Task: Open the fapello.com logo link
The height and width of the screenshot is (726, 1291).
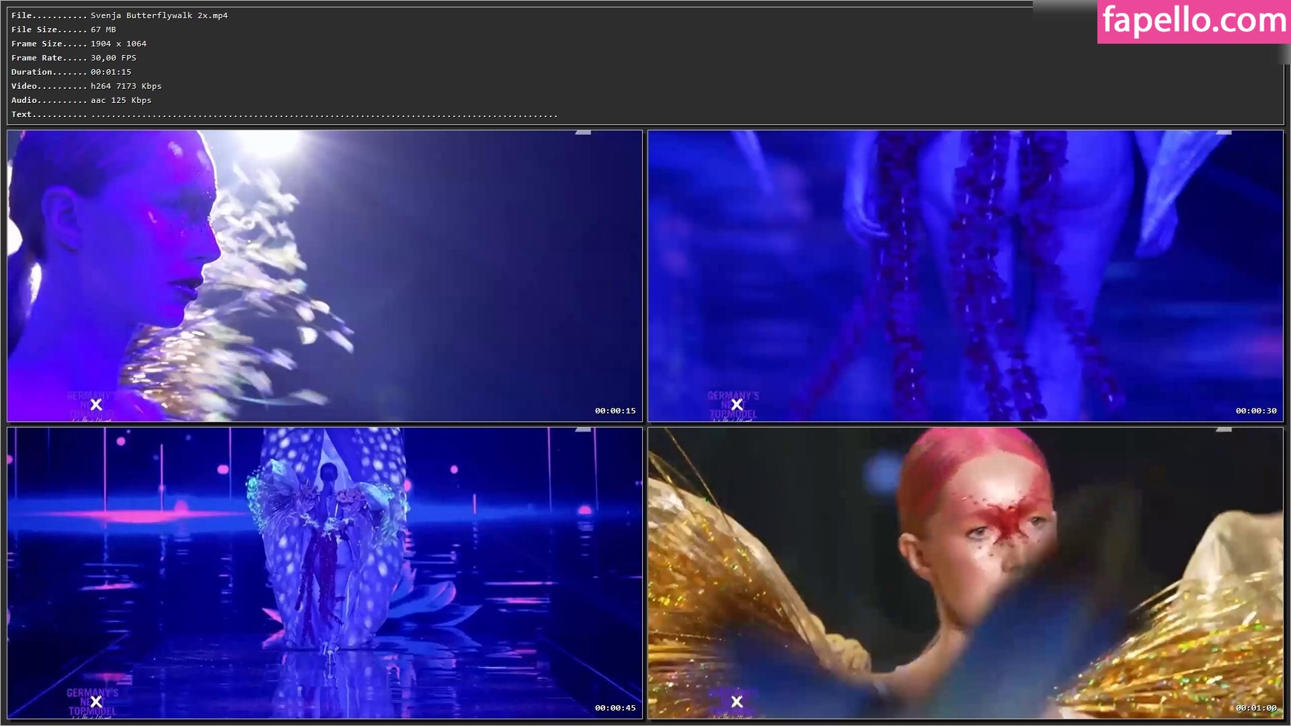Action: [x=1194, y=22]
